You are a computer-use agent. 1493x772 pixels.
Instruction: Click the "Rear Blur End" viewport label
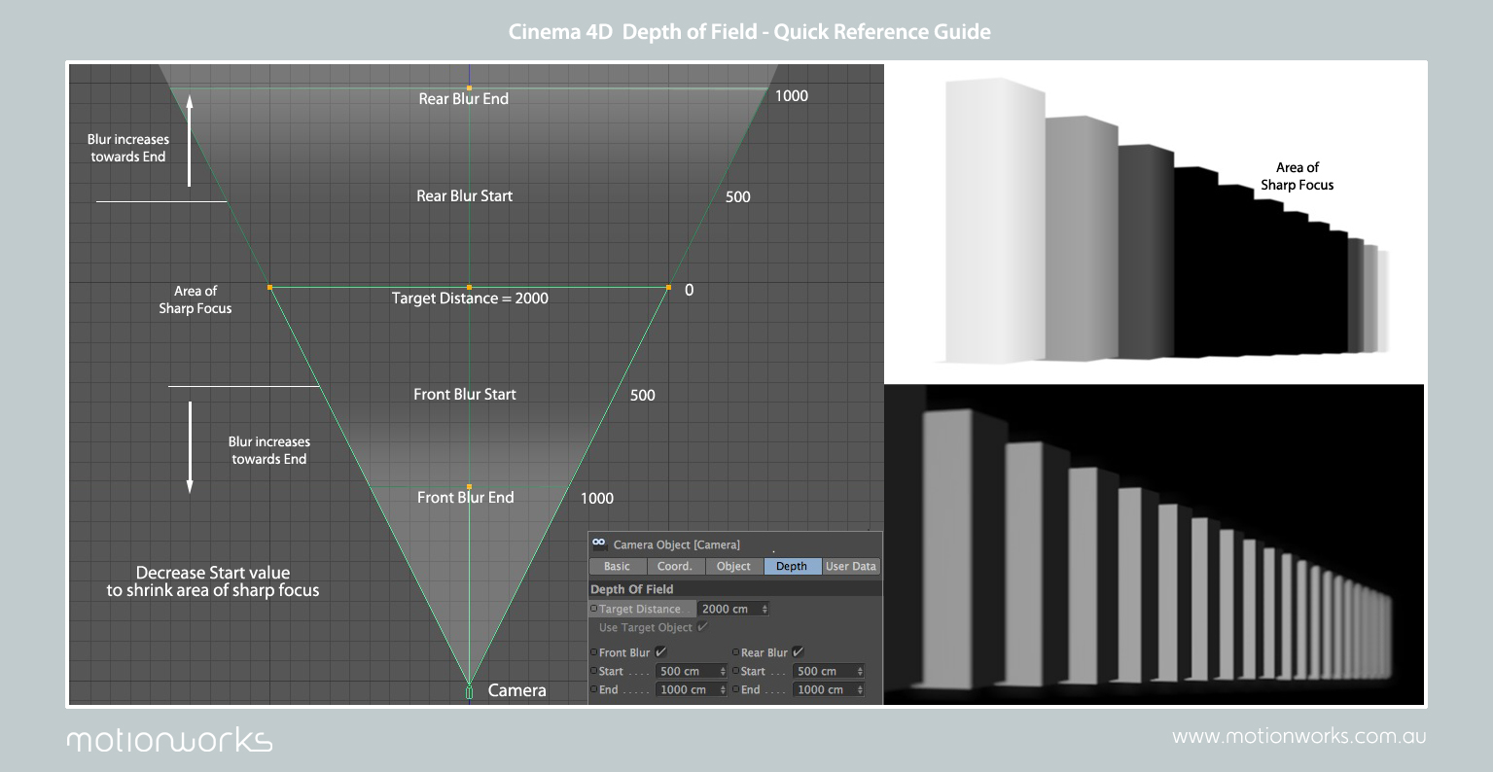(x=464, y=98)
